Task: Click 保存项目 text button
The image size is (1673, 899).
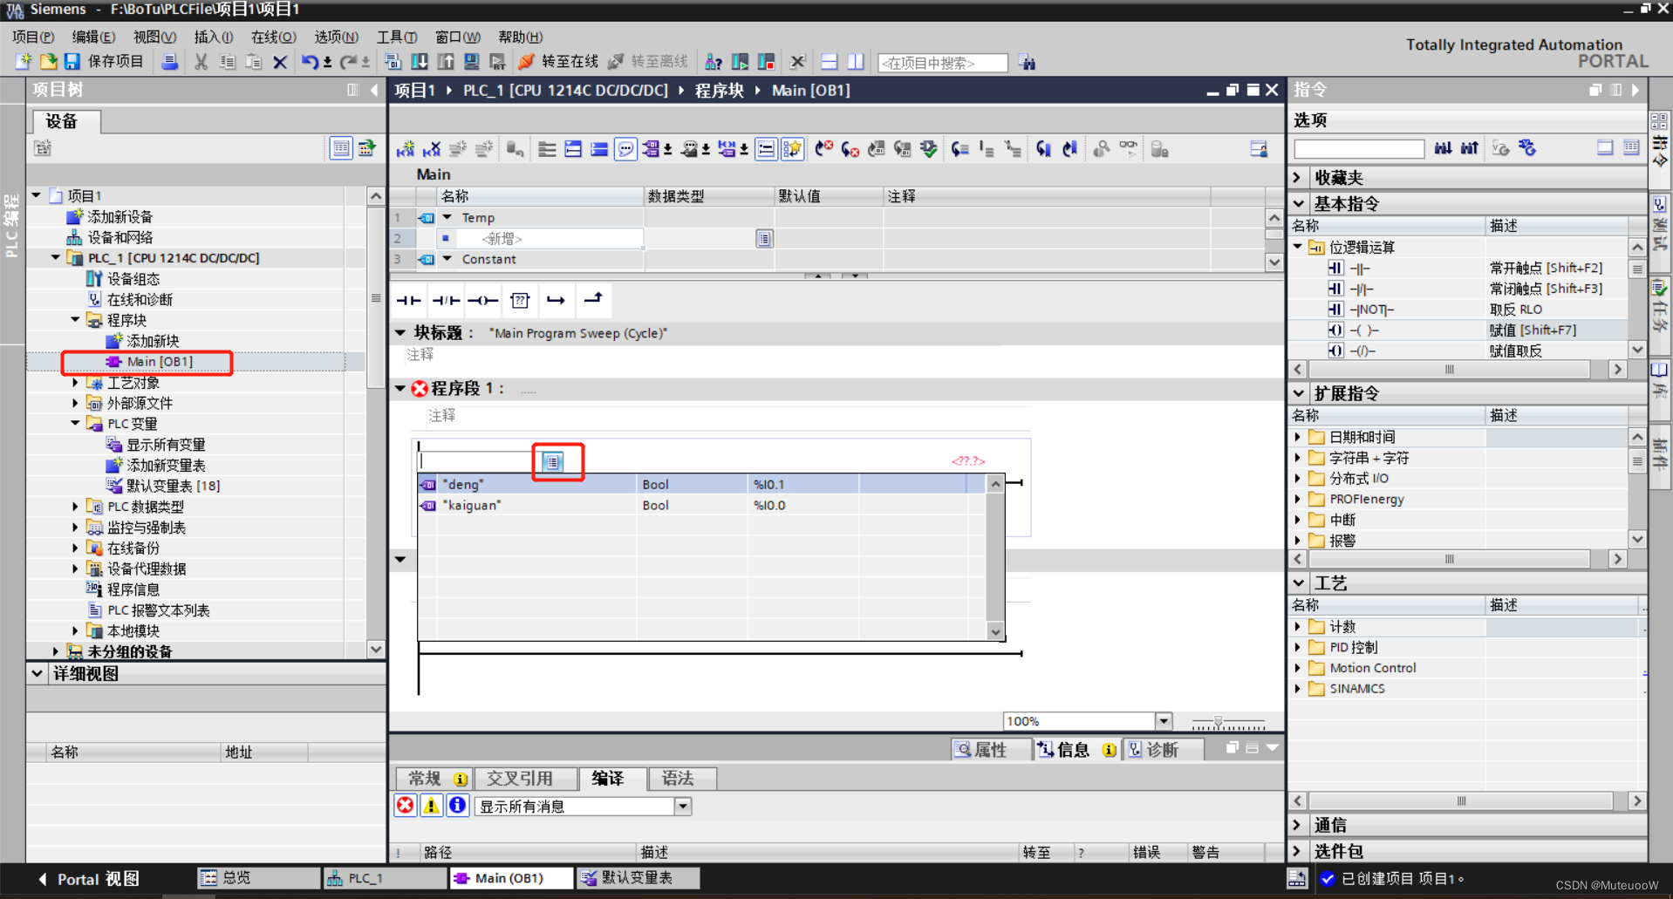Action: [115, 62]
